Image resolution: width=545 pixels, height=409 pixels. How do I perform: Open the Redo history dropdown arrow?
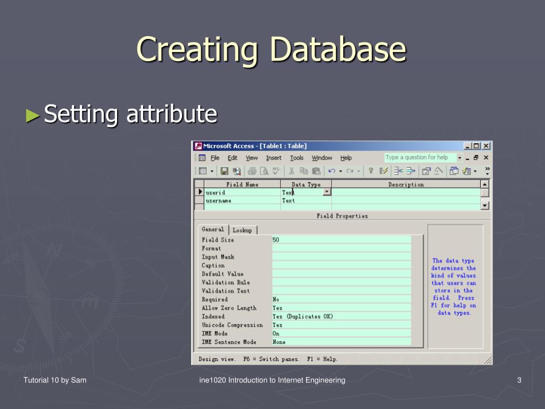(359, 171)
